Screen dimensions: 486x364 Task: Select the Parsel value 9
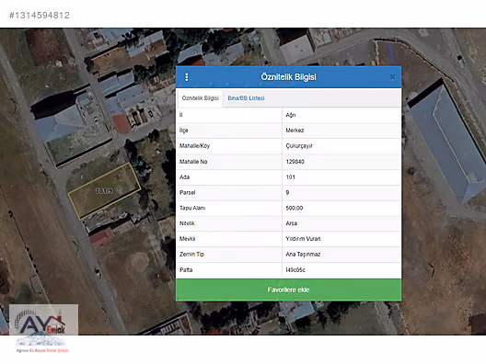pyautogui.click(x=287, y=192)
